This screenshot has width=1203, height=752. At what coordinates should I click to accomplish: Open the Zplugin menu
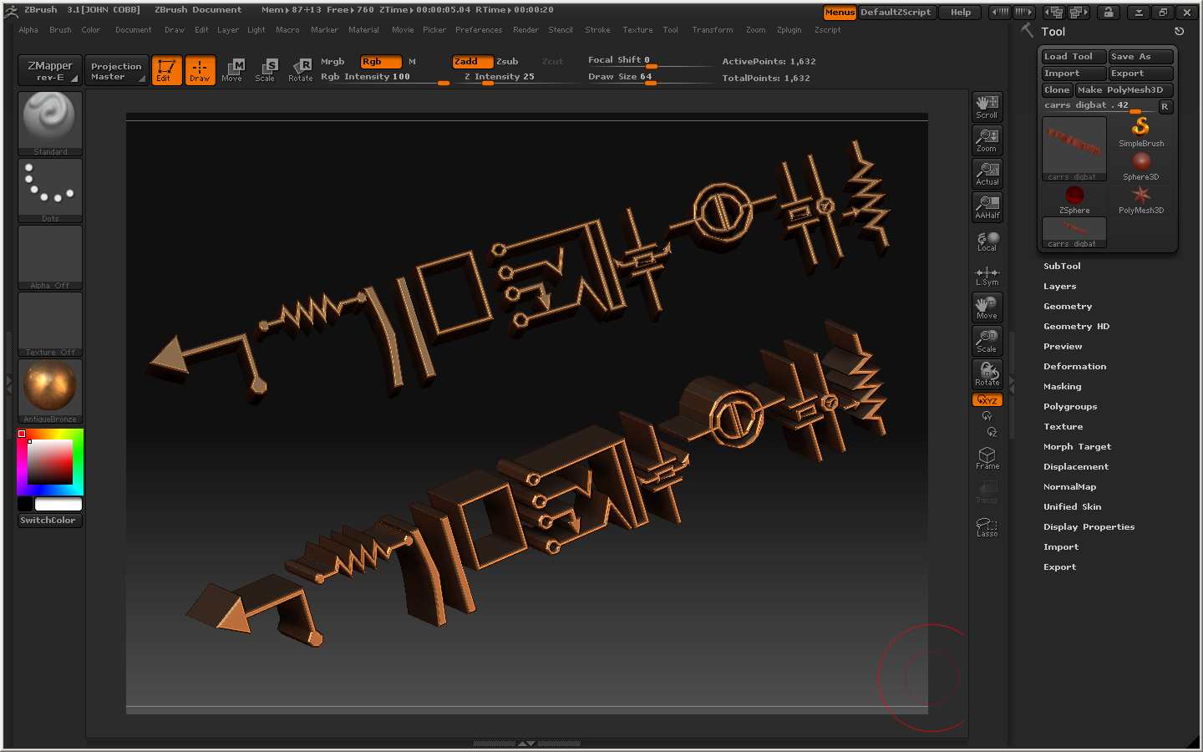(789, 30)
